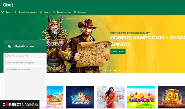This screenshot has width=185, height=109.
Task: Click the lightning icon for live betting
Action: click(15, 12)
